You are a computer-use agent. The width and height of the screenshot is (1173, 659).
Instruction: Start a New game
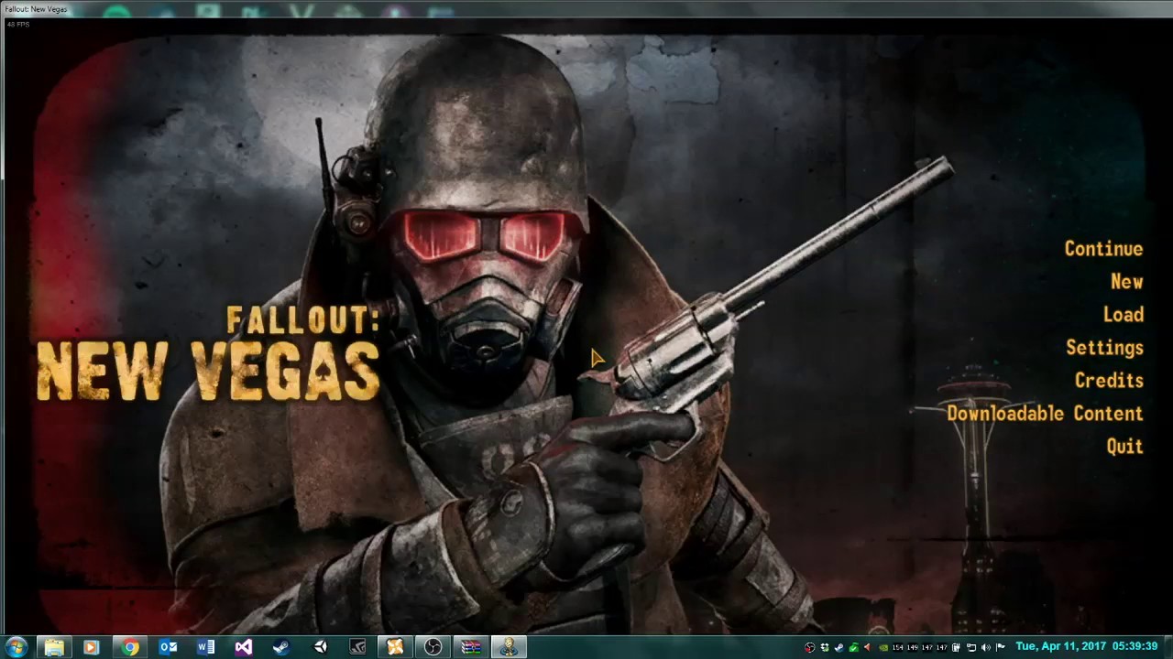(1126, 282)
